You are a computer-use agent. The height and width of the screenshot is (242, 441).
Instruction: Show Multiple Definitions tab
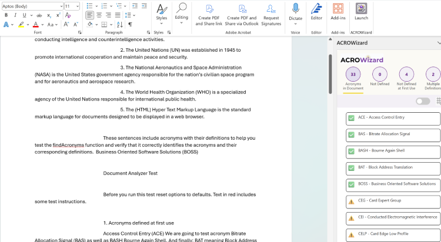433,79
